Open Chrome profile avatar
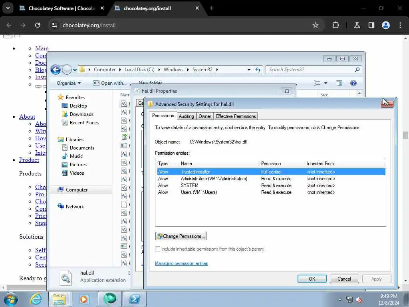This screenshot has width=409, height=307. point(385,25)
